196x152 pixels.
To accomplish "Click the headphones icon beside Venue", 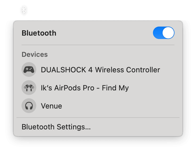I will point(29,106).
